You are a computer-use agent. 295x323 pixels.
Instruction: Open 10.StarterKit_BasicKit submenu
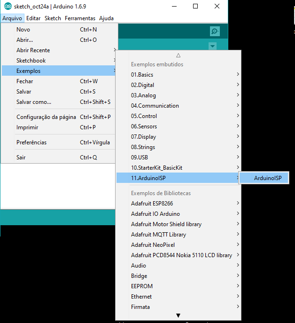179,167
